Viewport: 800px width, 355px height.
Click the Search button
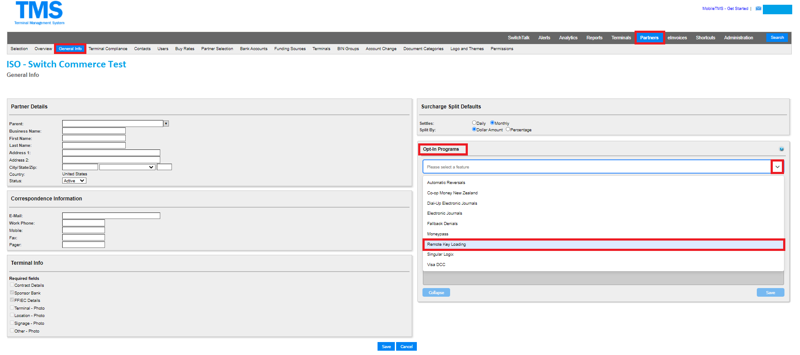pyautogui.click(x=777, y=38)
